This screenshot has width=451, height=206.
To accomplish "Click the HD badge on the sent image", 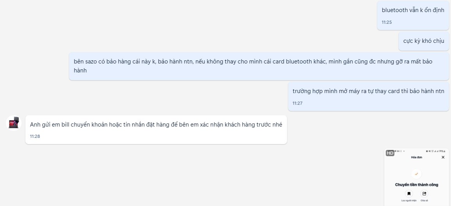I will [390, 153].
